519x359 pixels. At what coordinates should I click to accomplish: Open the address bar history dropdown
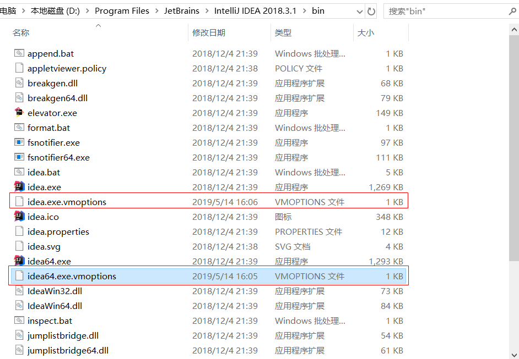point(359,12)
